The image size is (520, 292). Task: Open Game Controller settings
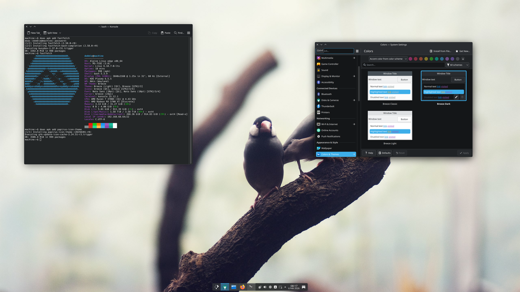coord(336,64)
